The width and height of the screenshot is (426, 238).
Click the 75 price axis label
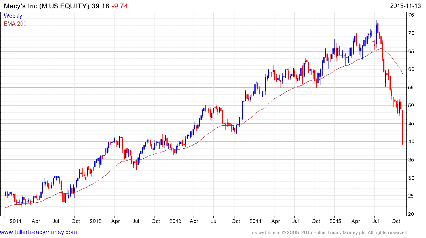[411, 15]
